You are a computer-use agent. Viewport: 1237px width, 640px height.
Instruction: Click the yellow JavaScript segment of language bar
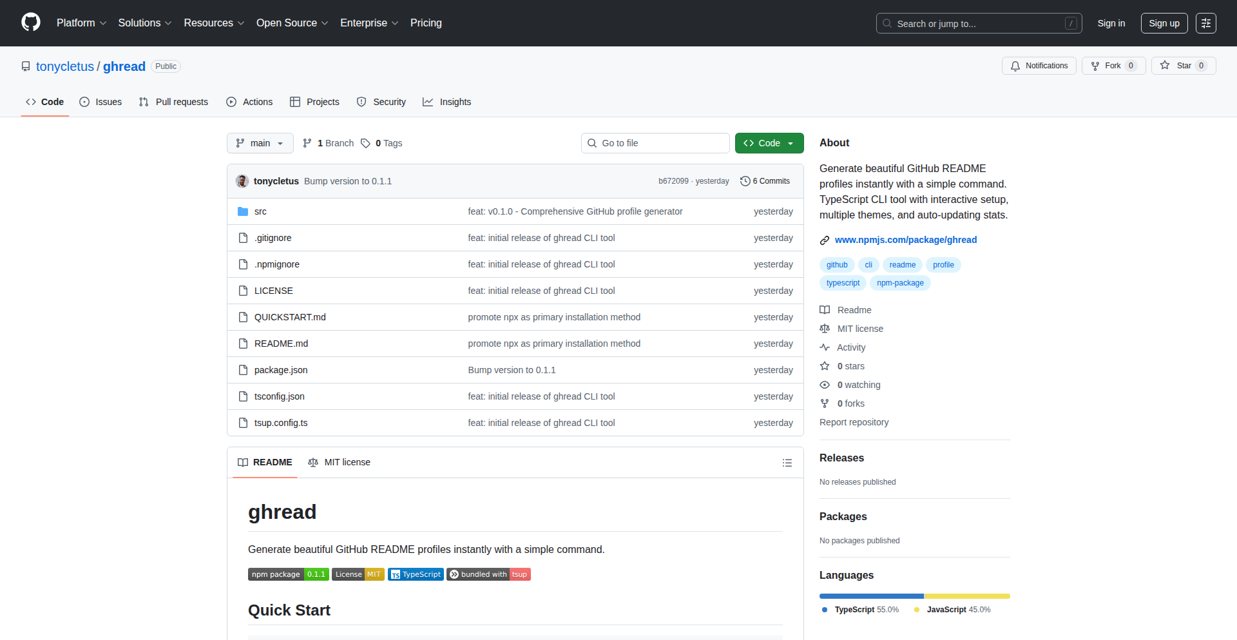pyautogui.click(x=967, y=596)
